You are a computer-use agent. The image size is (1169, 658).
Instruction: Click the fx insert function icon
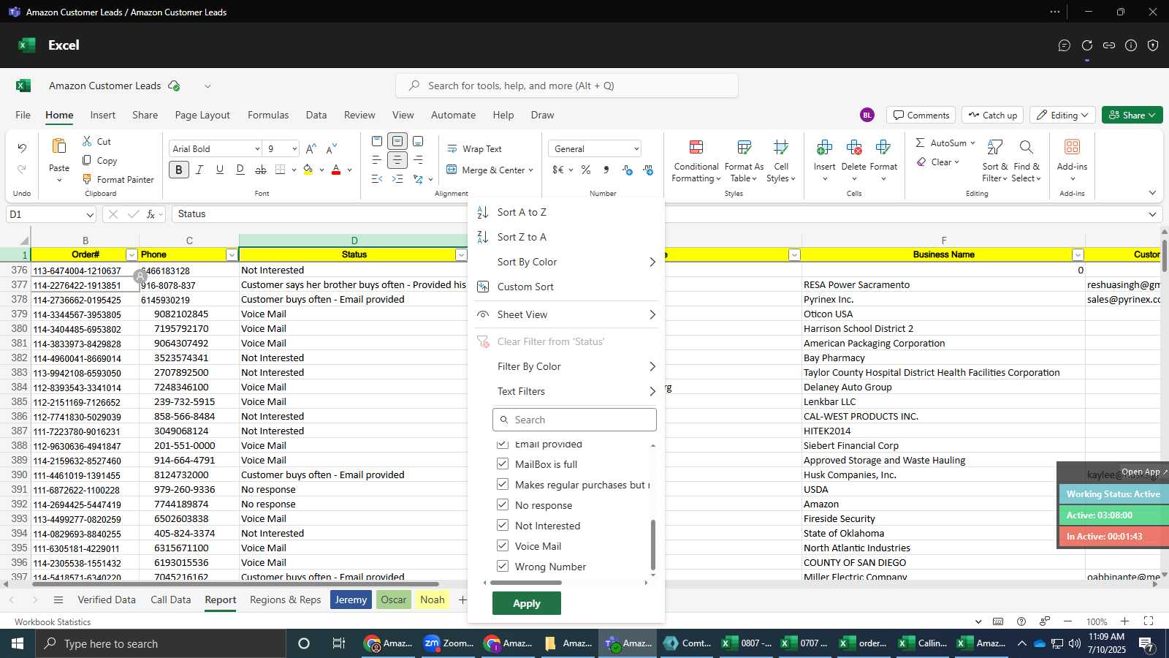pyautogui.click(x=151, y=214)
